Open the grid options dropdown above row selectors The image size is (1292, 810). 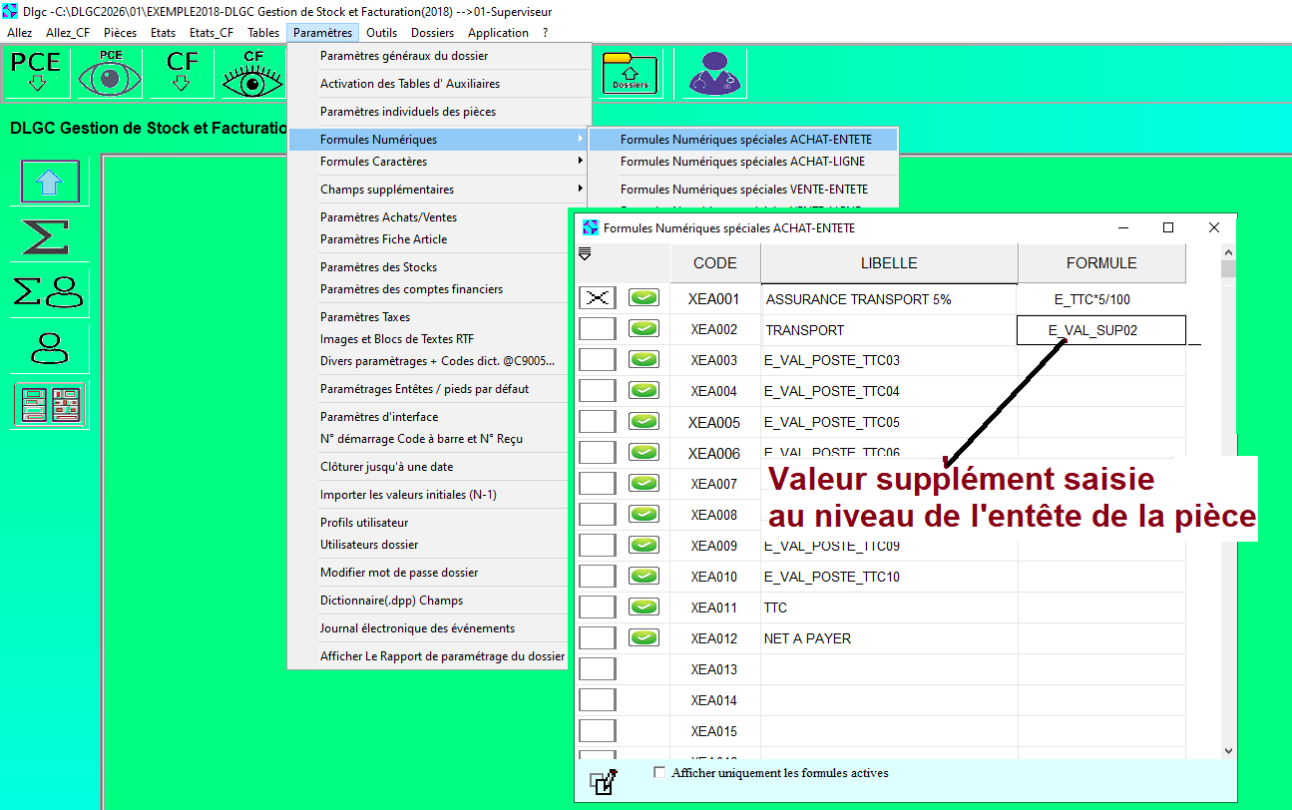coord(585,255)
